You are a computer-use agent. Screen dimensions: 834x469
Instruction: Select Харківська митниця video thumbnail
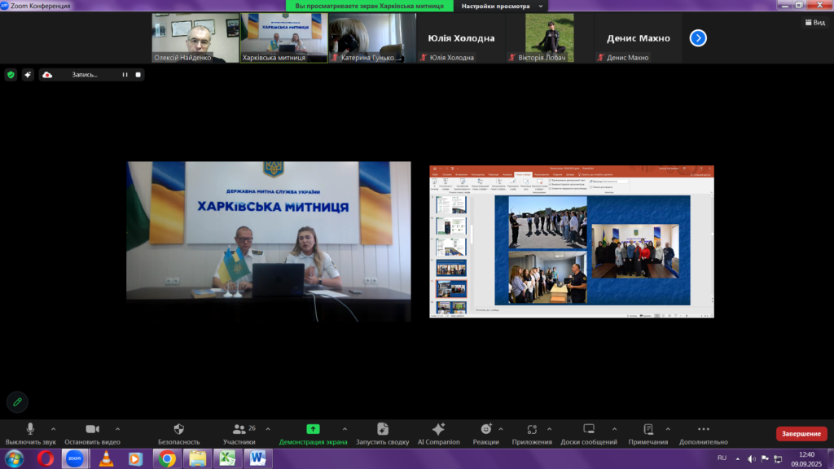(x=284, y=37)
